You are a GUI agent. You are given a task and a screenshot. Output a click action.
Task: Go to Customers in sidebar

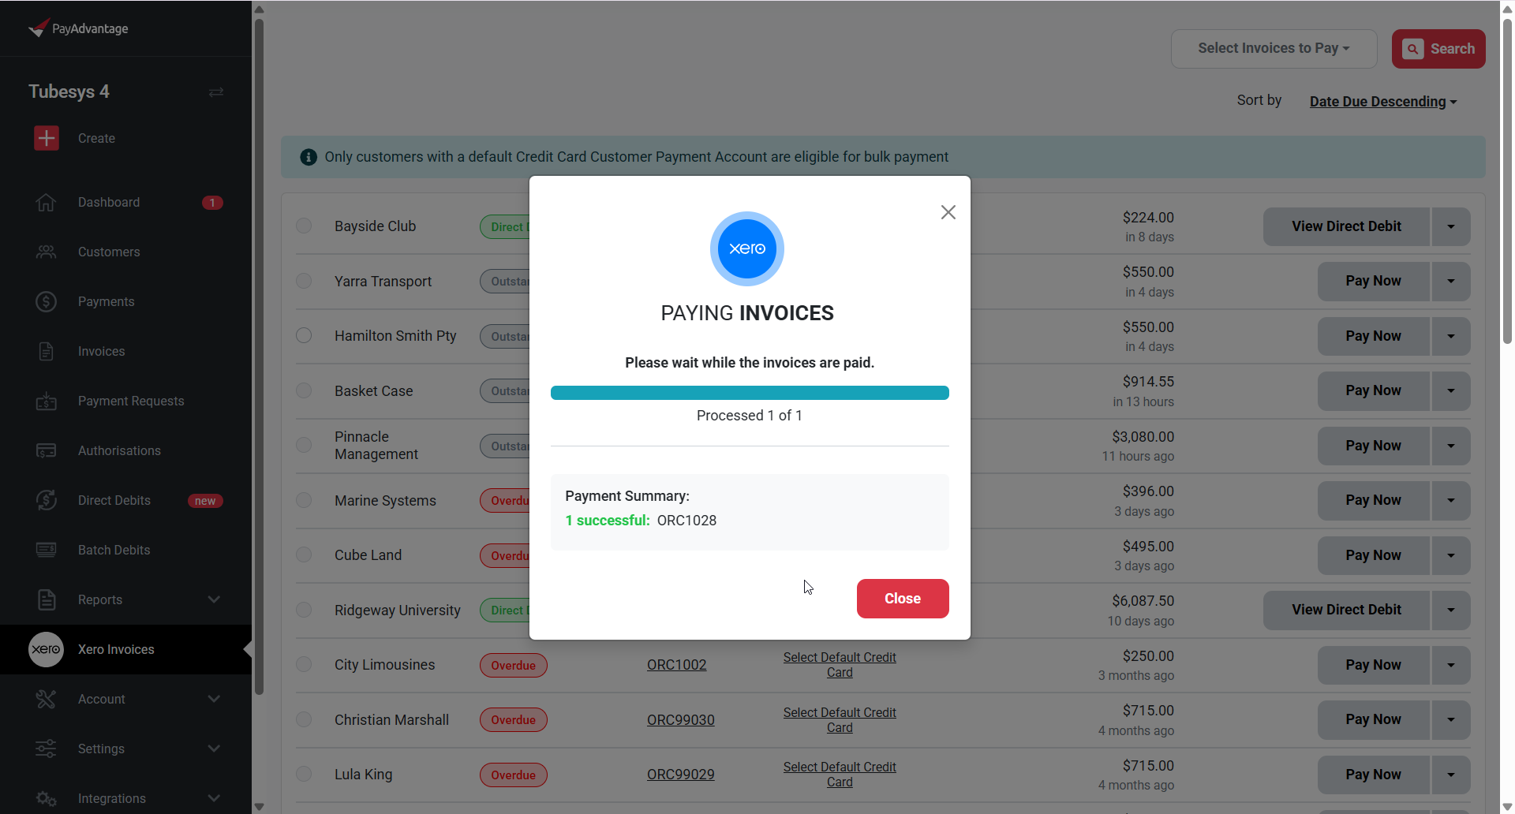point(126,252)
